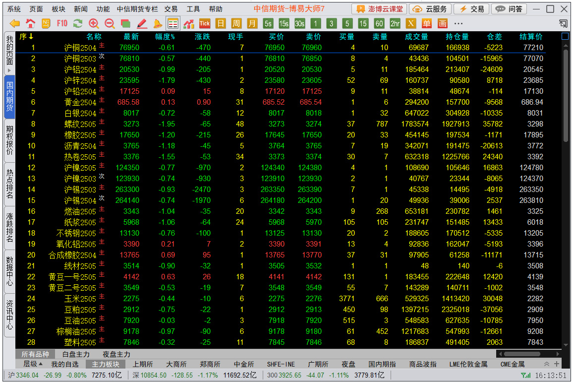574x383 pixels.
Task: Open the chart analysis icon
Action: point(189,24)
